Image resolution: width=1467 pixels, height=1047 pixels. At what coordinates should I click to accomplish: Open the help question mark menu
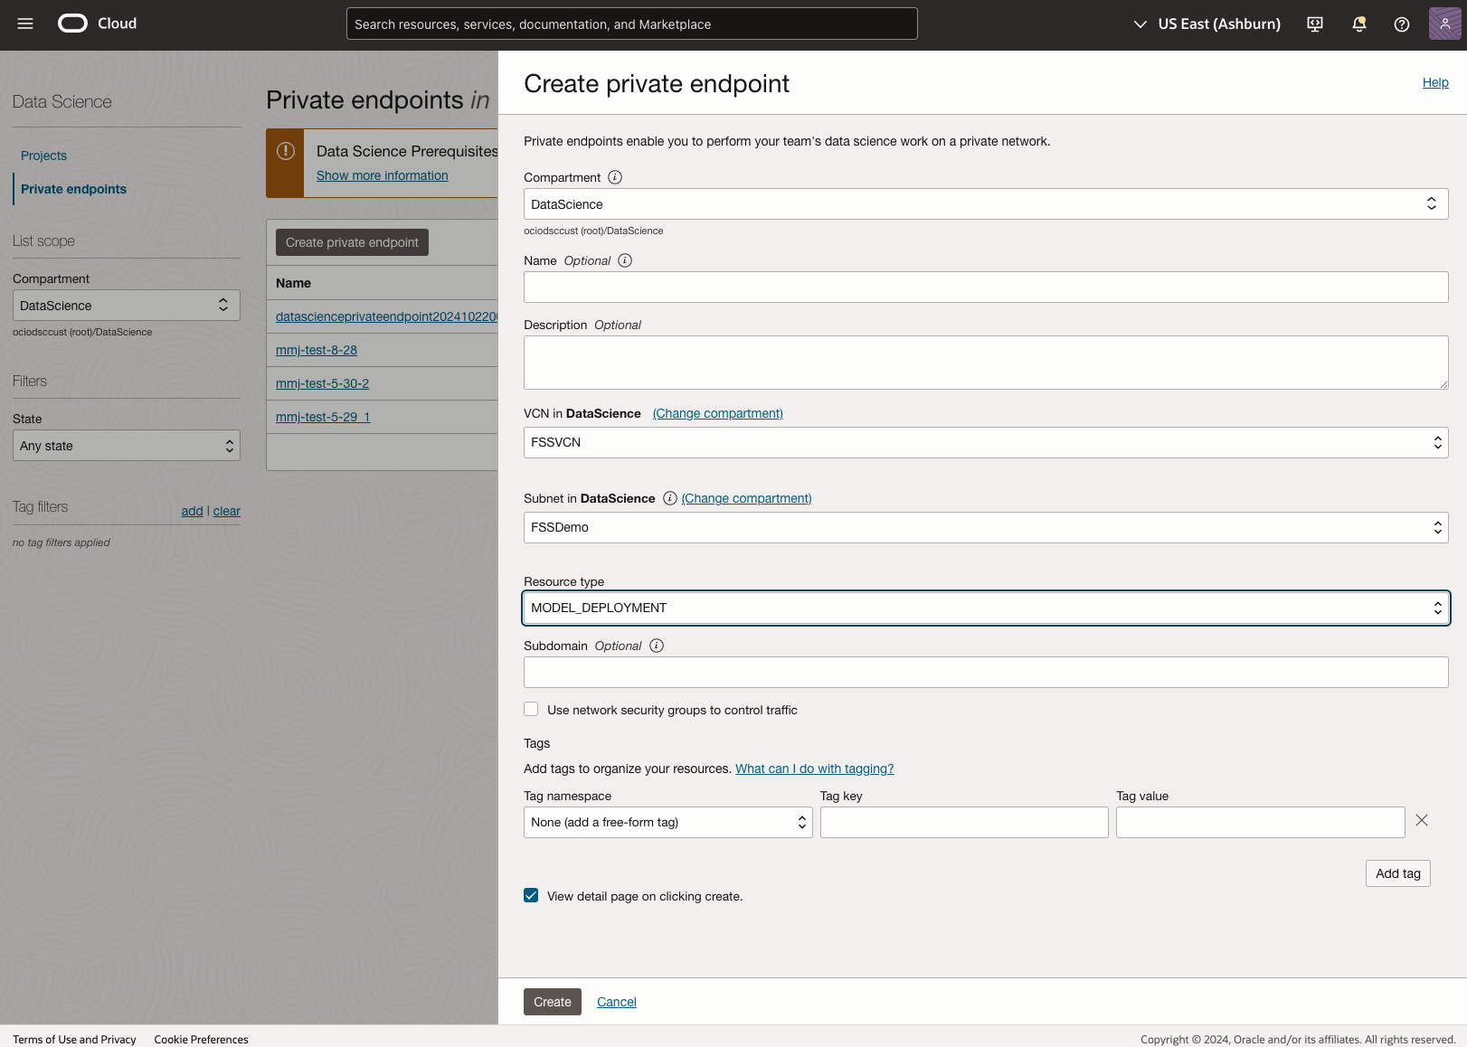(1402, 24)
